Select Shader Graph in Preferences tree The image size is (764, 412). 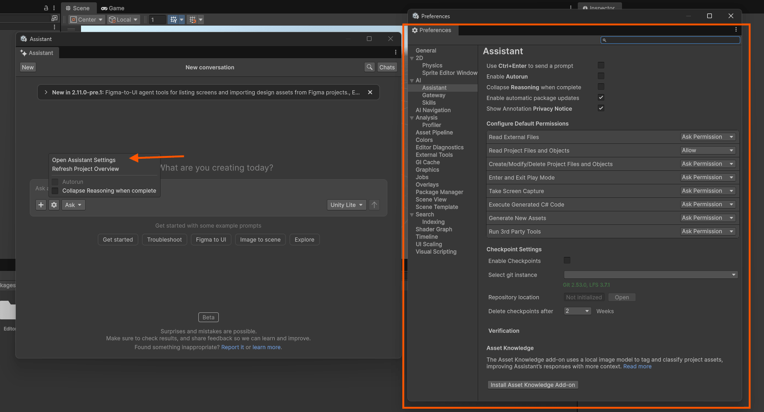[x=434, y=230]
